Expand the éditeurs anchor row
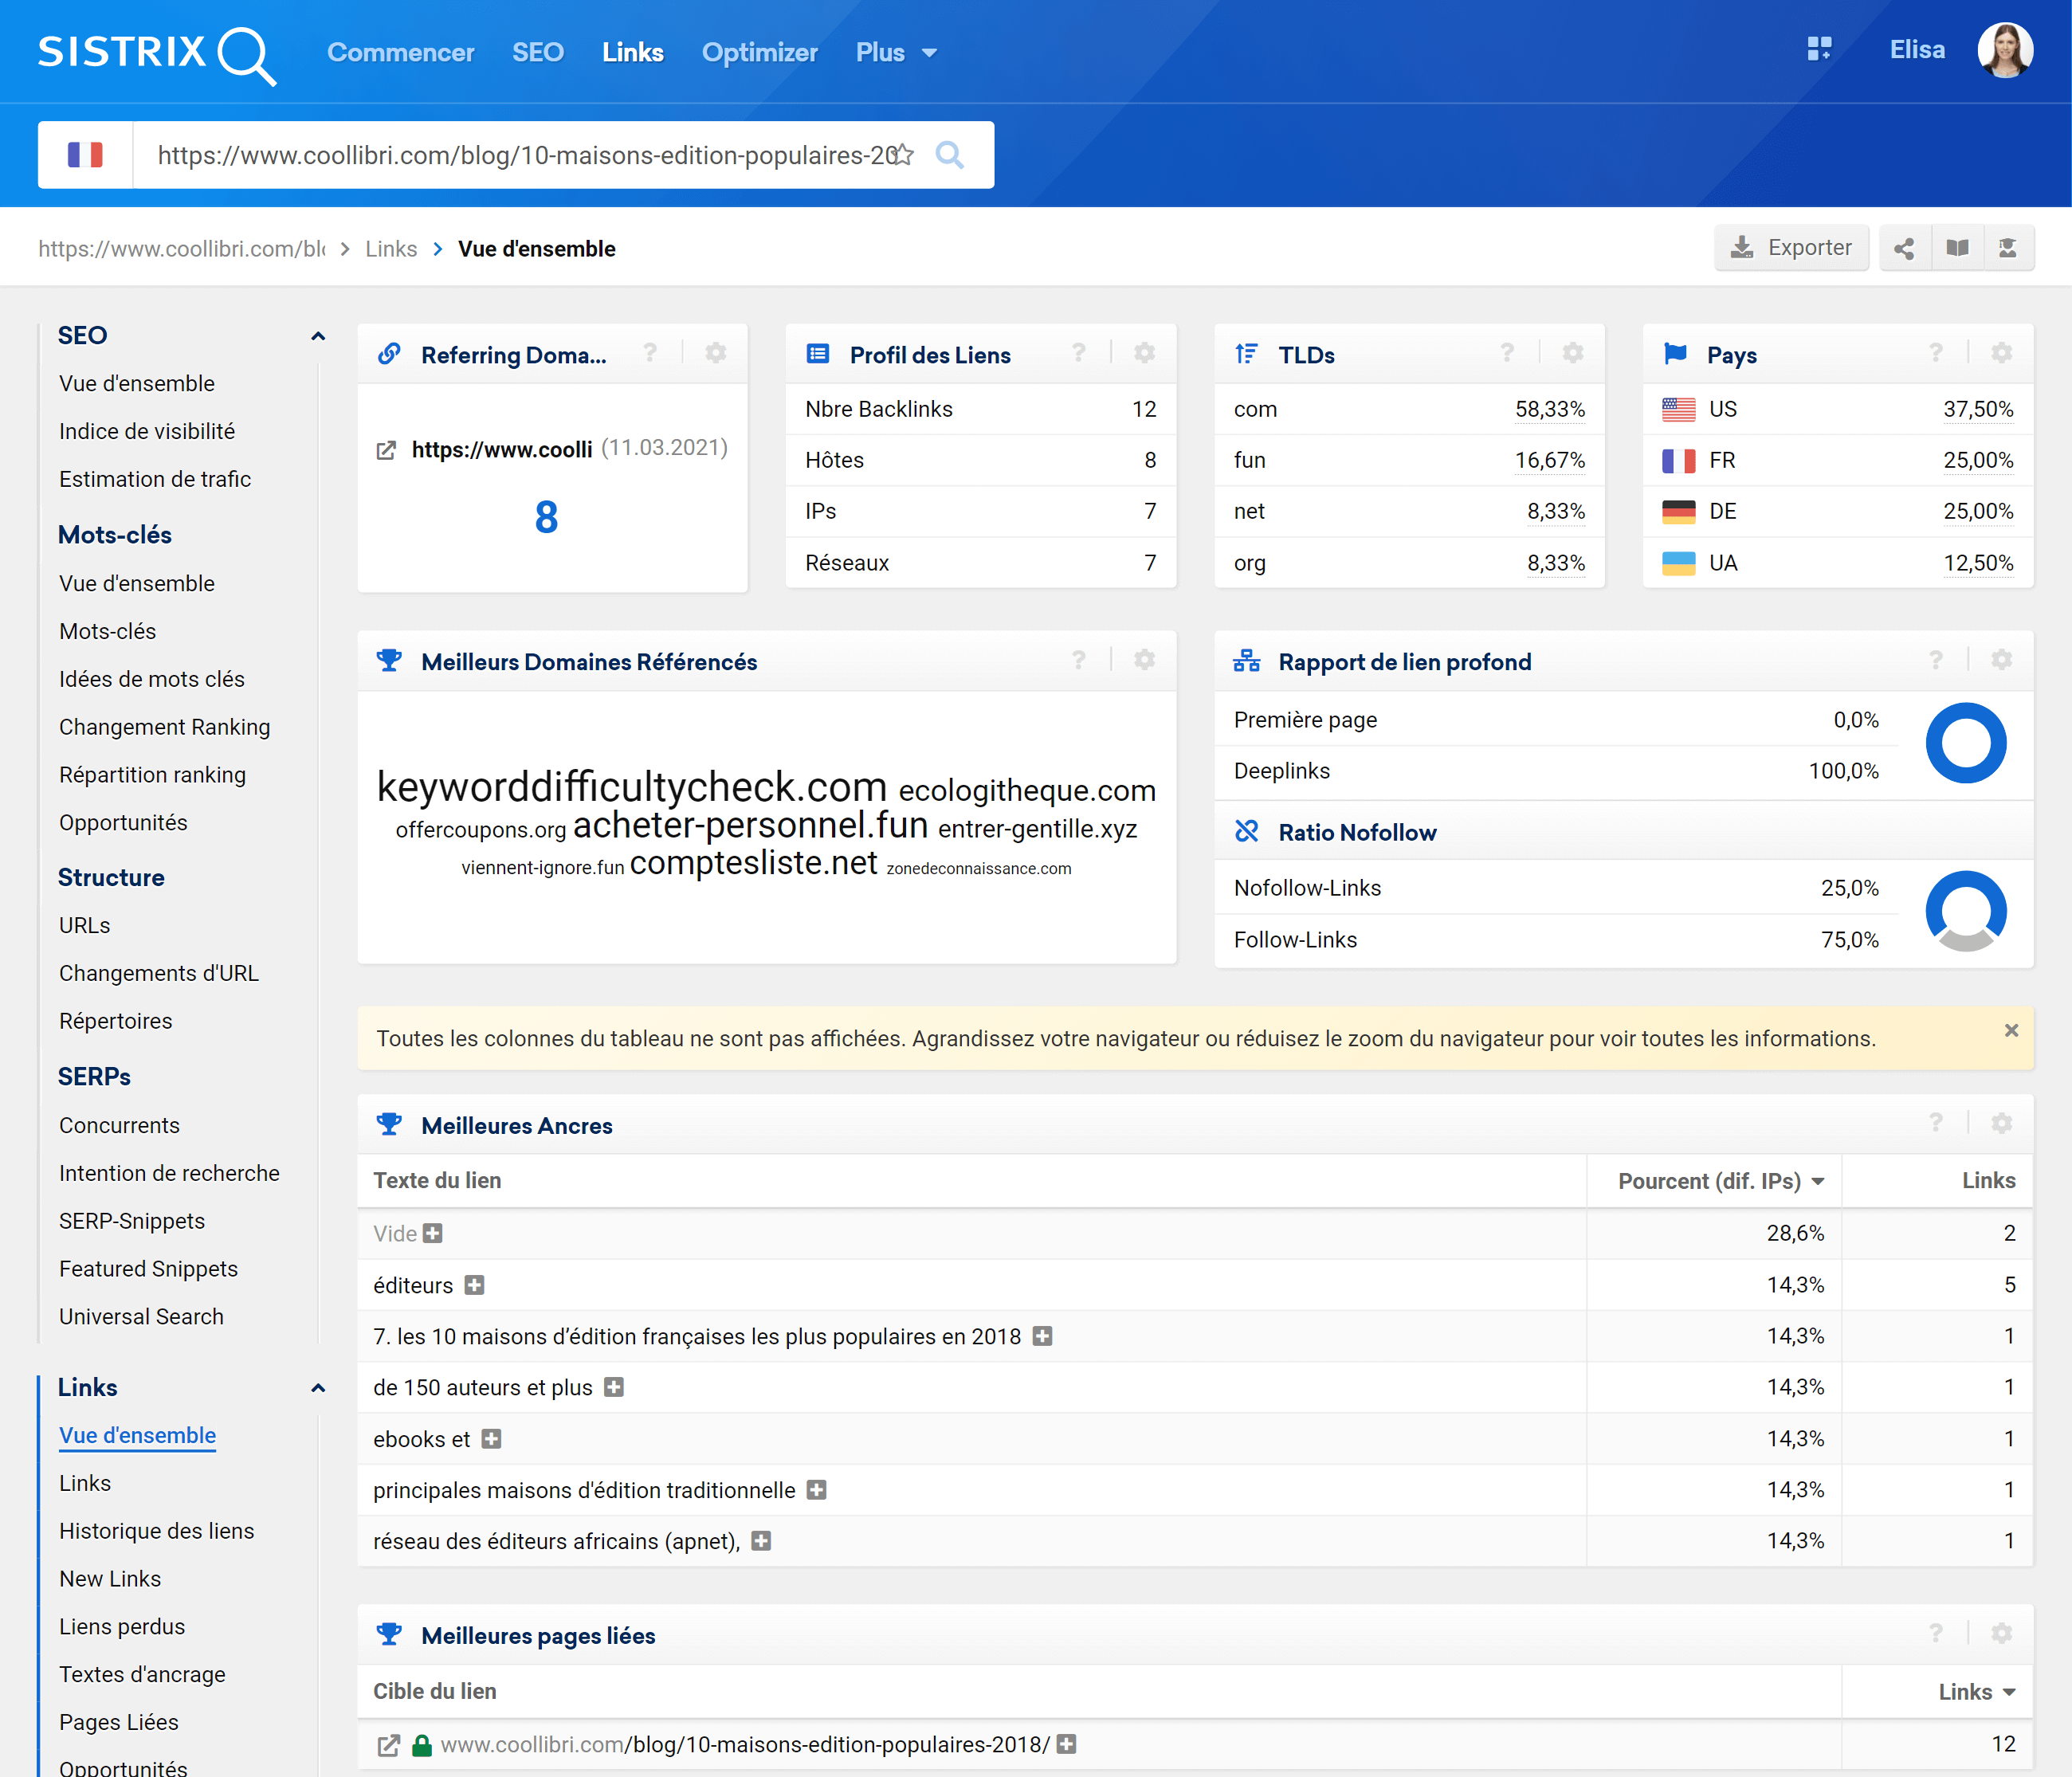The width and height of the screenshot is (2072, 1777). (x=475, y=1285)
